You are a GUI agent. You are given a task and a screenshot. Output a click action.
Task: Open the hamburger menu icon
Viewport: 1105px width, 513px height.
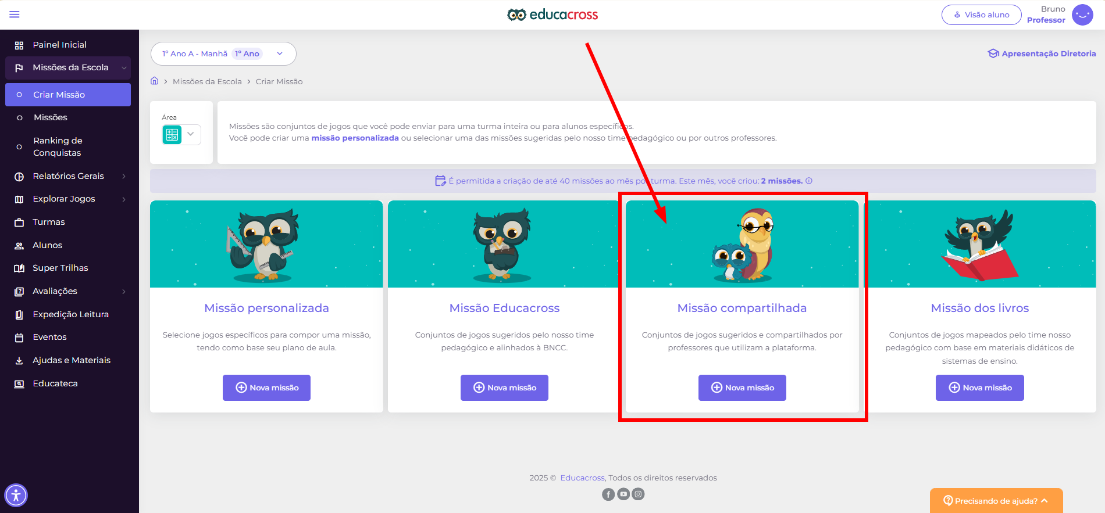(x=15, y=15)
